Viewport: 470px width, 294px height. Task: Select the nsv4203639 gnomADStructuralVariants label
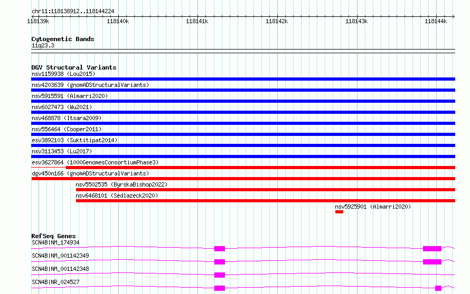90,85
